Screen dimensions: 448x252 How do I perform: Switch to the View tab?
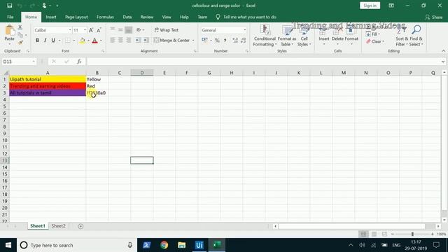tap(167, 17)
